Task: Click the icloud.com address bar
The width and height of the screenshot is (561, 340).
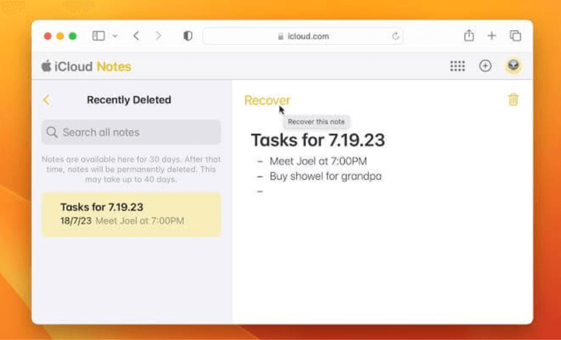Action: click(x=303, y=36)
